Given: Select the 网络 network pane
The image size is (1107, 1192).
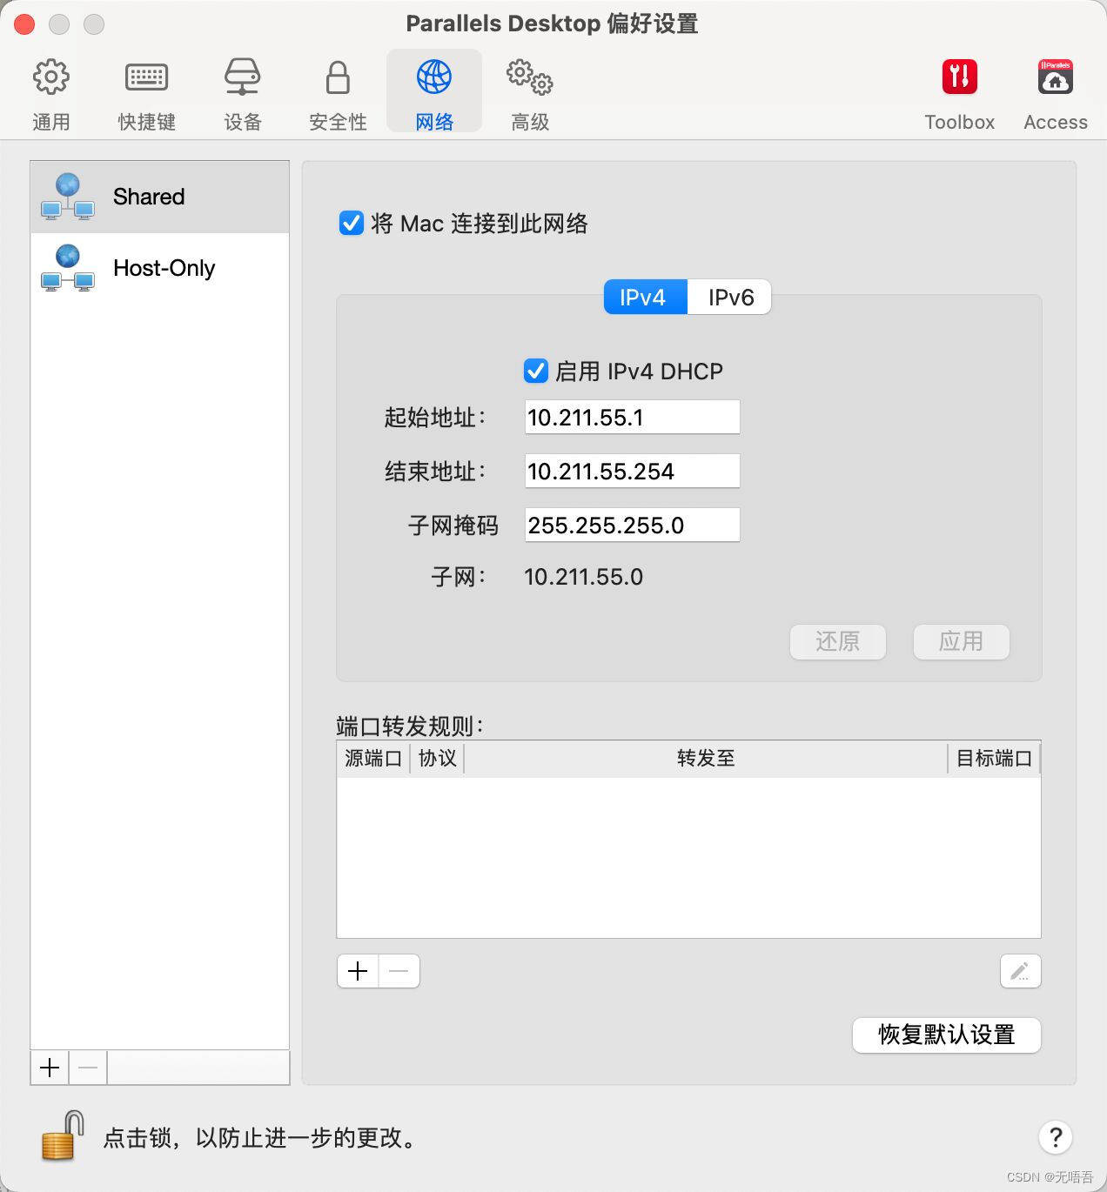Looking at the screenshot, I should pyautogui.click(x=434, y=91).
